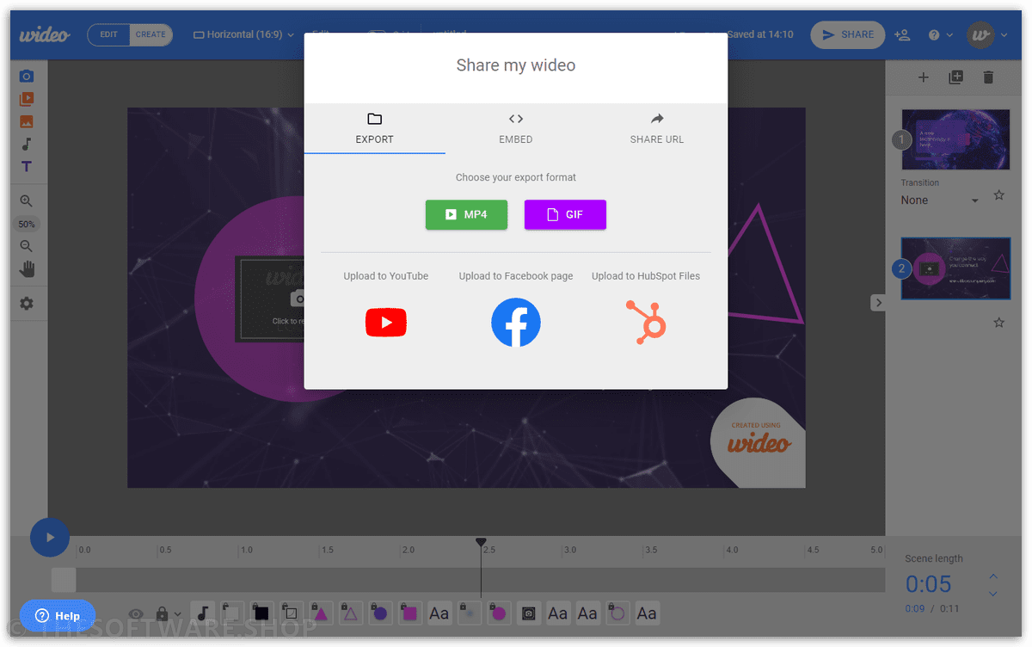
Task: Select the purple circle timeline object
Action: 380,613
